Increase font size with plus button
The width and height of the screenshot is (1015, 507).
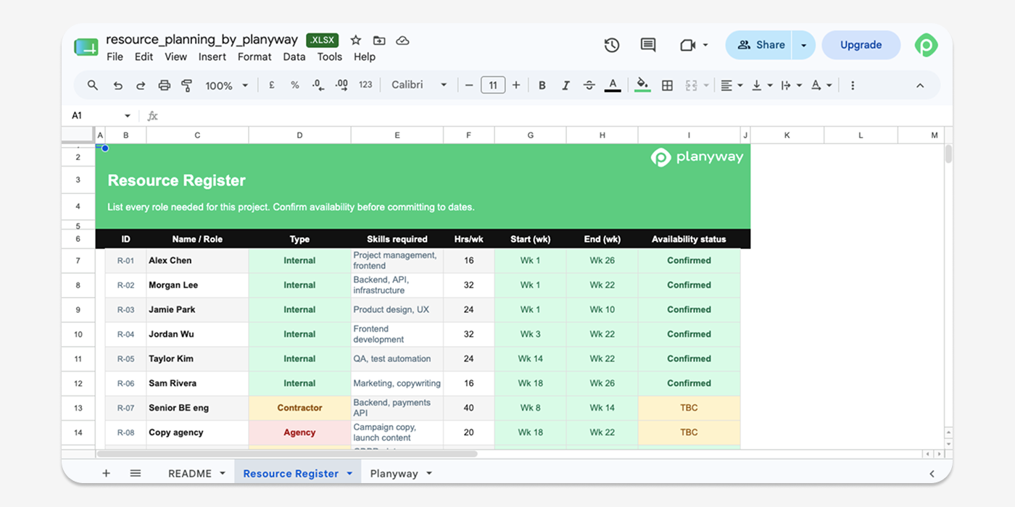point(516,85)
